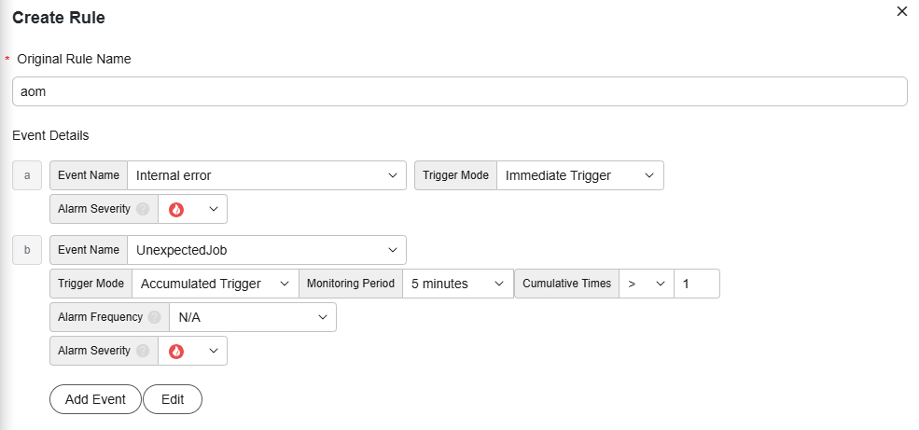Click the Add Event button
919x430 pixels.
[95, 399]
